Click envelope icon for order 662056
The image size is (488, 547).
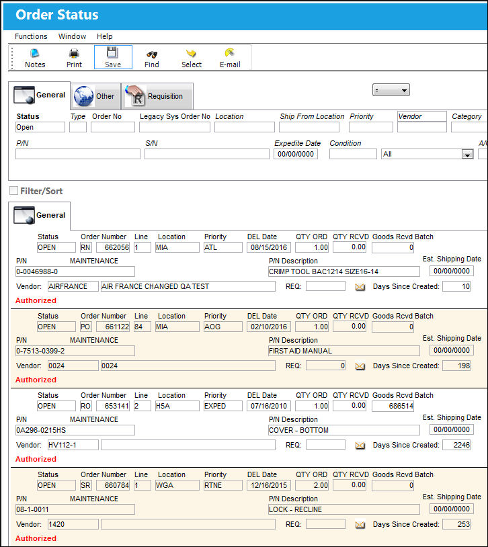pos(360,287)
